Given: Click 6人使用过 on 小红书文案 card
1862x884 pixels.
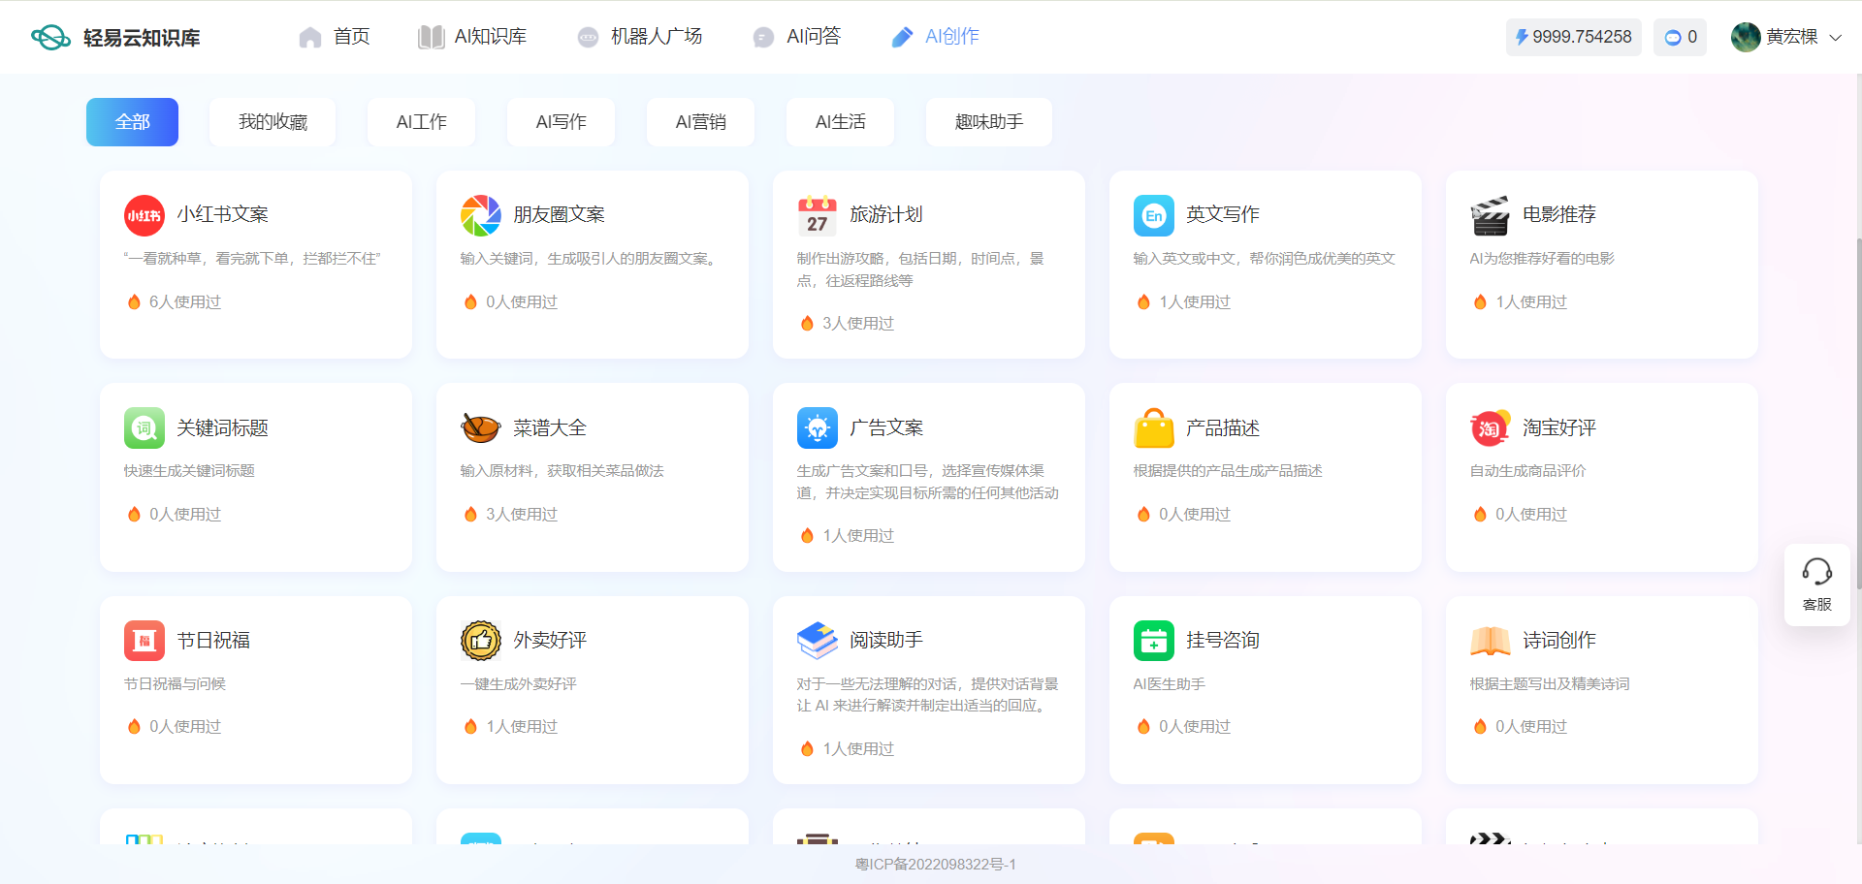Looking at the screenshot, I should pos(185,302).
